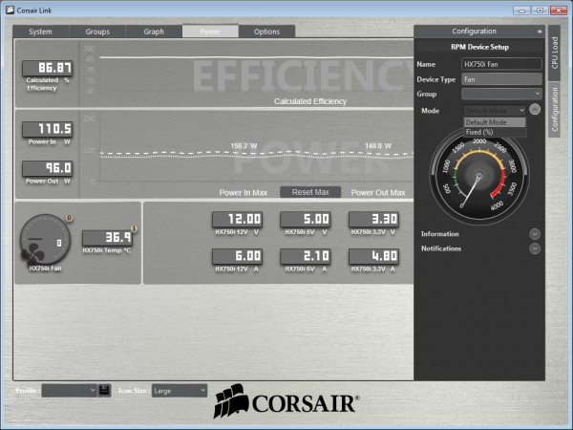This screenshot has height=430, width=573.
Task: Click the 2.10 HX750i 5V amperage readout
Action: pyautogui.click(x=306, y=256)
